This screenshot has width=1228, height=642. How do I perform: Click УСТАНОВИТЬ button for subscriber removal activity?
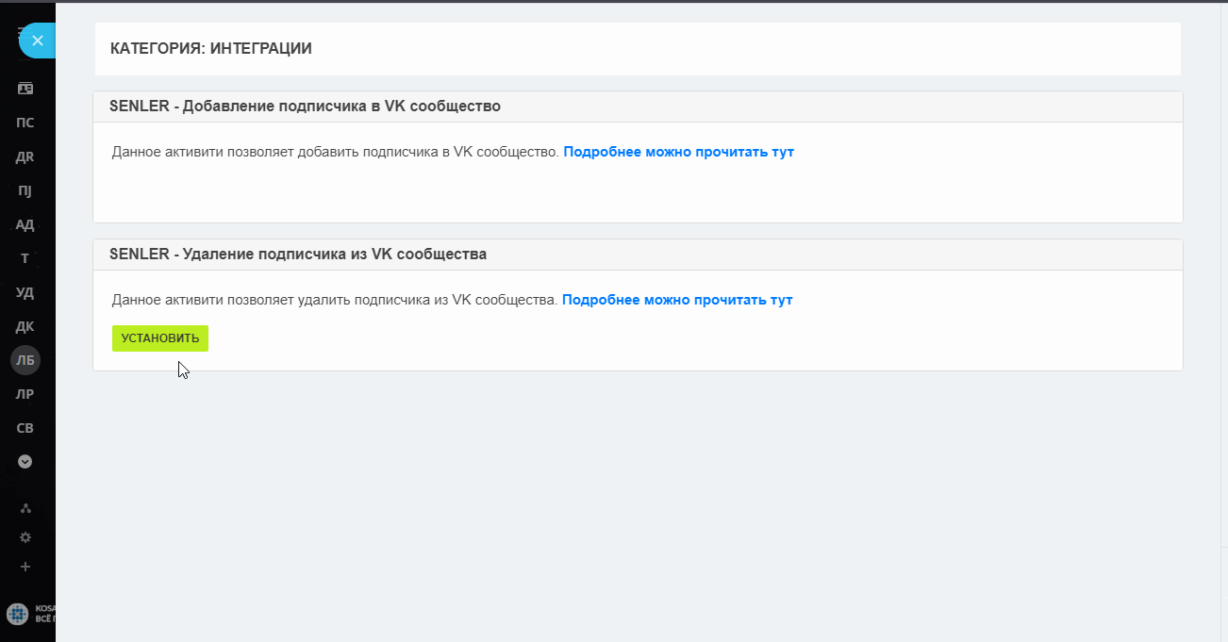pyautogui.click(x=160, y=338)
